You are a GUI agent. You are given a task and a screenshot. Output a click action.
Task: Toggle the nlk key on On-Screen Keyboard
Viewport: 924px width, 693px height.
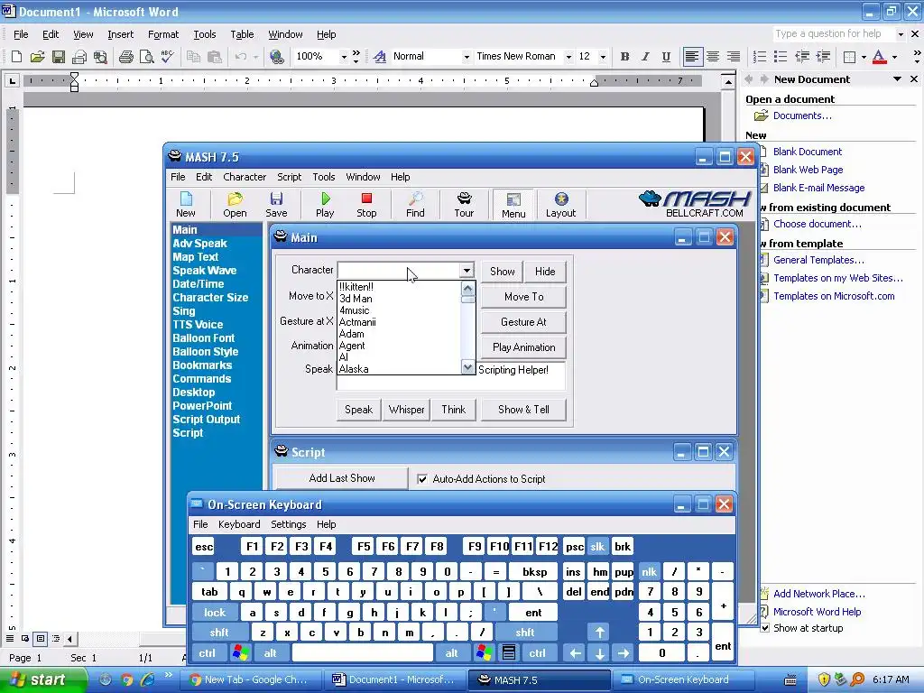point(649,571)
